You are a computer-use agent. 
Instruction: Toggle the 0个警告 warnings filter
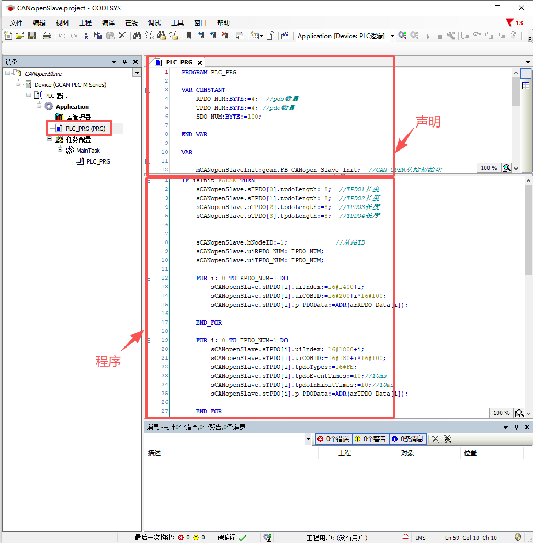370,439
